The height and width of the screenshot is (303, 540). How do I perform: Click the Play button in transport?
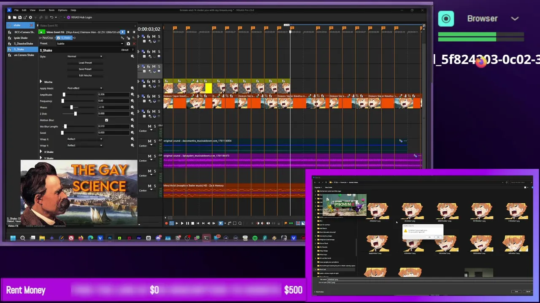point(182,223)
